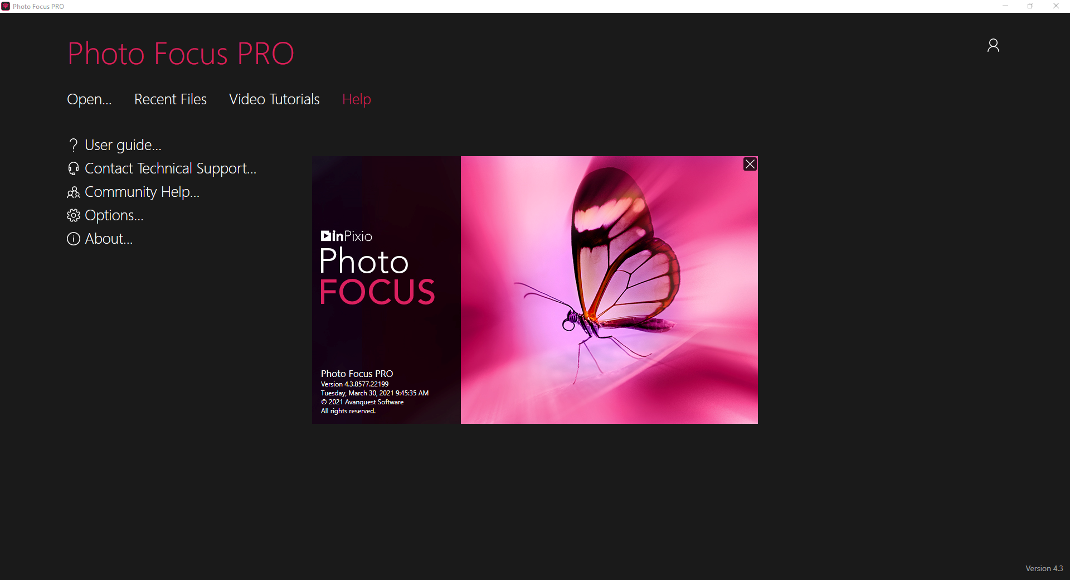Close the splash screen with the X
The image size is (1070, 580).
(750, 164)
